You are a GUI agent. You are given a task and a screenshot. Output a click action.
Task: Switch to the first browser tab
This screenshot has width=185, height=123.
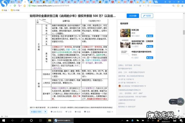[12, 2]
